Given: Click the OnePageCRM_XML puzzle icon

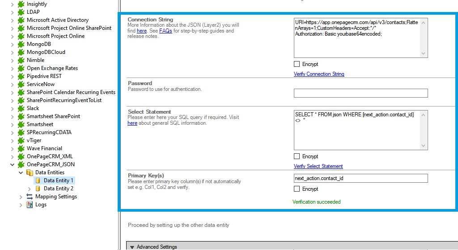Looking at the screenshot, I should pyautogui.click(x=21, y=156).
